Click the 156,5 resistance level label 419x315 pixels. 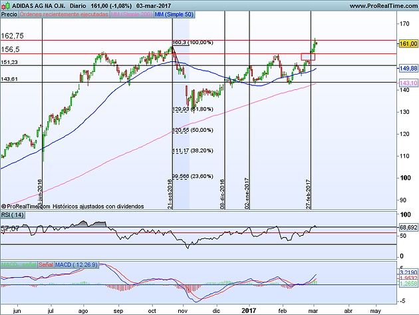coord(11,49)
